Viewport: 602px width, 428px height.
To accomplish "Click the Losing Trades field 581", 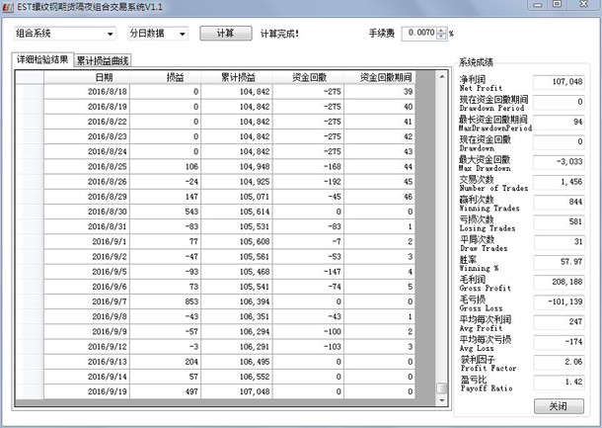I will pyautogui.click(x=559, y=221).
